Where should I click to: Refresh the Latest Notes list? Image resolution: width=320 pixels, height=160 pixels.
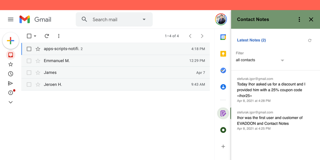coord(310,40)
